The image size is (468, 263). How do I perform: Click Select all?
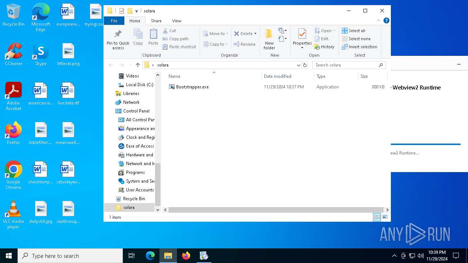[x=353, y=31]
